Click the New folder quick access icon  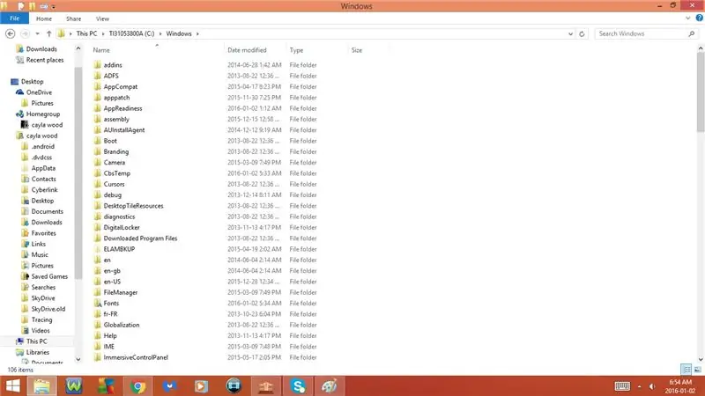[x=32, y=6]
